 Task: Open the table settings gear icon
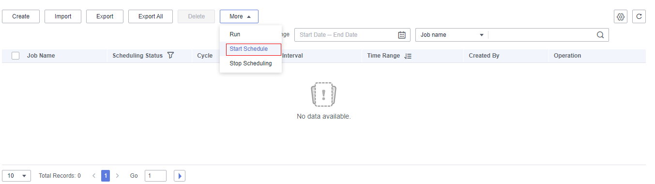[x=620, y=16]
